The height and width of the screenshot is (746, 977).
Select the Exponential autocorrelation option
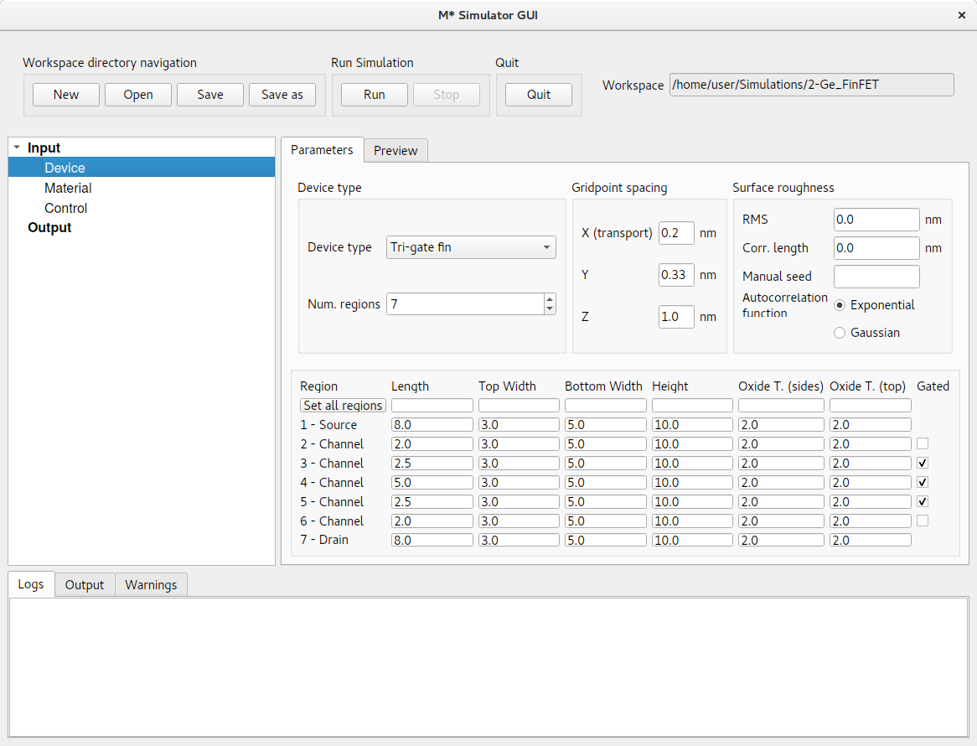(840, 305)
